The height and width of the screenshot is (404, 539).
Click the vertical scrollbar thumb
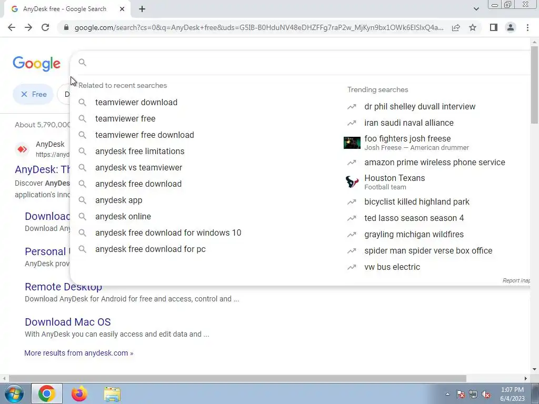click(x=534, y=85)
